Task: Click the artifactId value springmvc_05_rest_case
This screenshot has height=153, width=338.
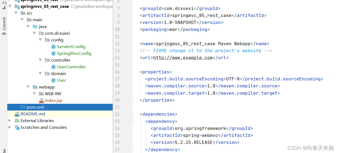Action: click(202, 15)
